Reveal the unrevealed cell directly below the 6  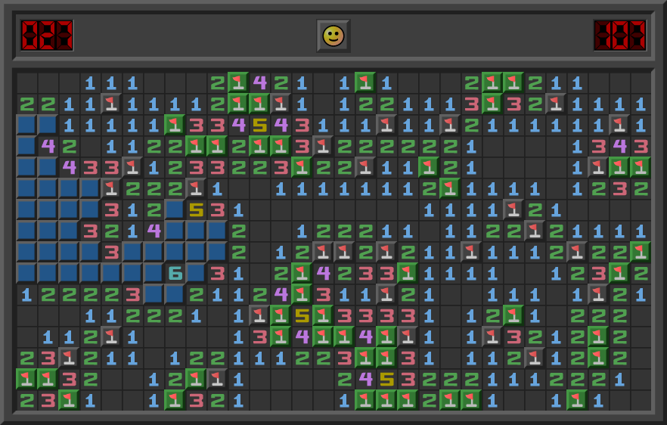[x=175, y=294]
